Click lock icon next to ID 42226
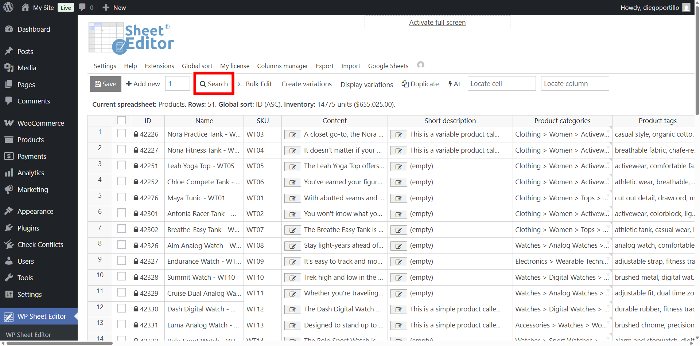The width and height of the screenshot is (700, 346). pyautogui.click(x=136, y=134)
